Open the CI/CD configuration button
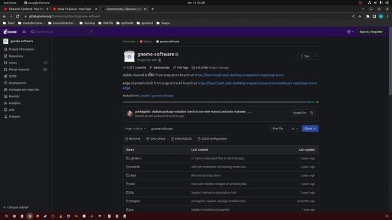Viewport: 392px width, 220px height. pyautogui.click(x=213, y=139)
